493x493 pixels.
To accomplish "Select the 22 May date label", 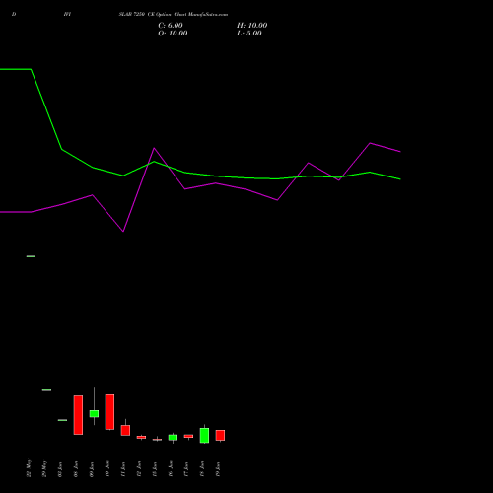I will click(29, 468).
